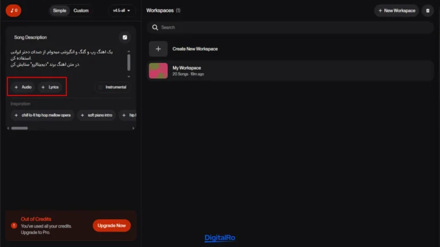Click the trash icon next to New Workspace
Screen dimensions: 440x247
[427, 10]
